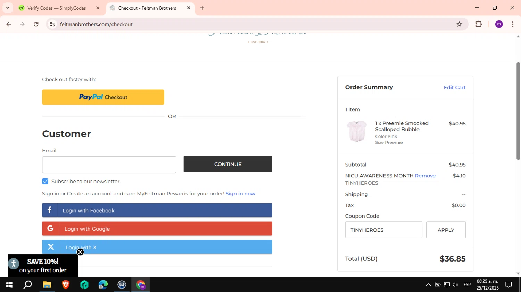
Task: Login with Google button
Action: coord(157,229)
